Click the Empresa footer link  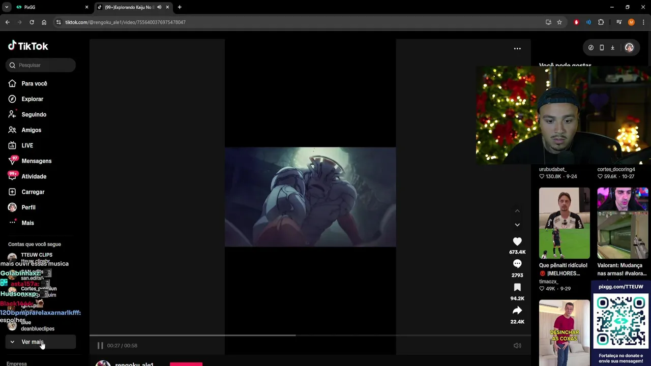pos(17,363)
